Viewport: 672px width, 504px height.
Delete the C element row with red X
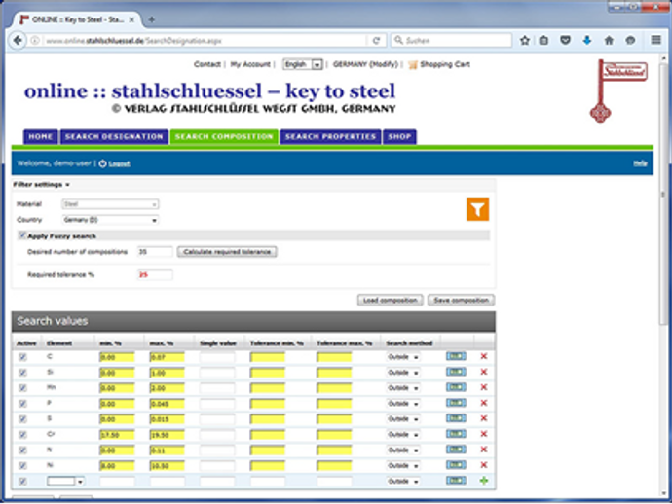point(484,356)
